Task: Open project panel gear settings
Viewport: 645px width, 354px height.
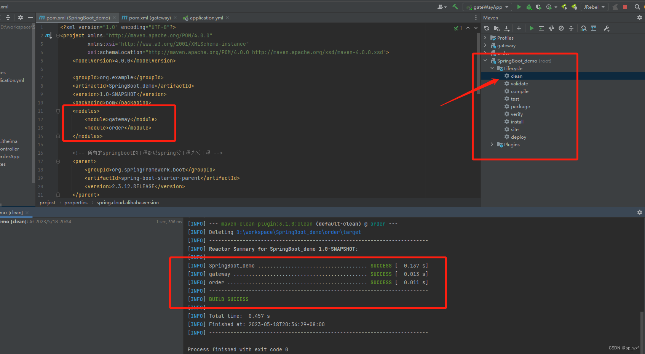Action: 21,18
